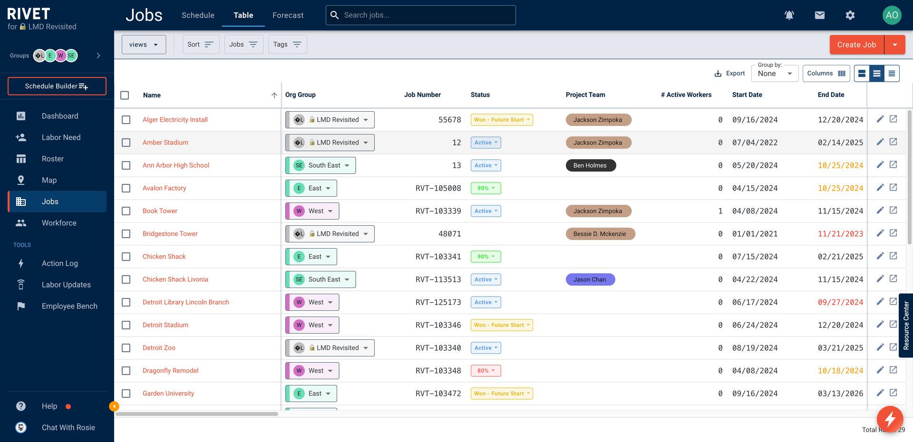Expand the views dropdown
Screen dimensions: 913x442
point(143,44)
